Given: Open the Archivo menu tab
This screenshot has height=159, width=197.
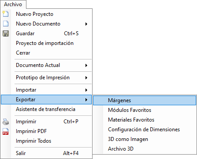Looking at the screenshot, I should (x=13, y=4).
